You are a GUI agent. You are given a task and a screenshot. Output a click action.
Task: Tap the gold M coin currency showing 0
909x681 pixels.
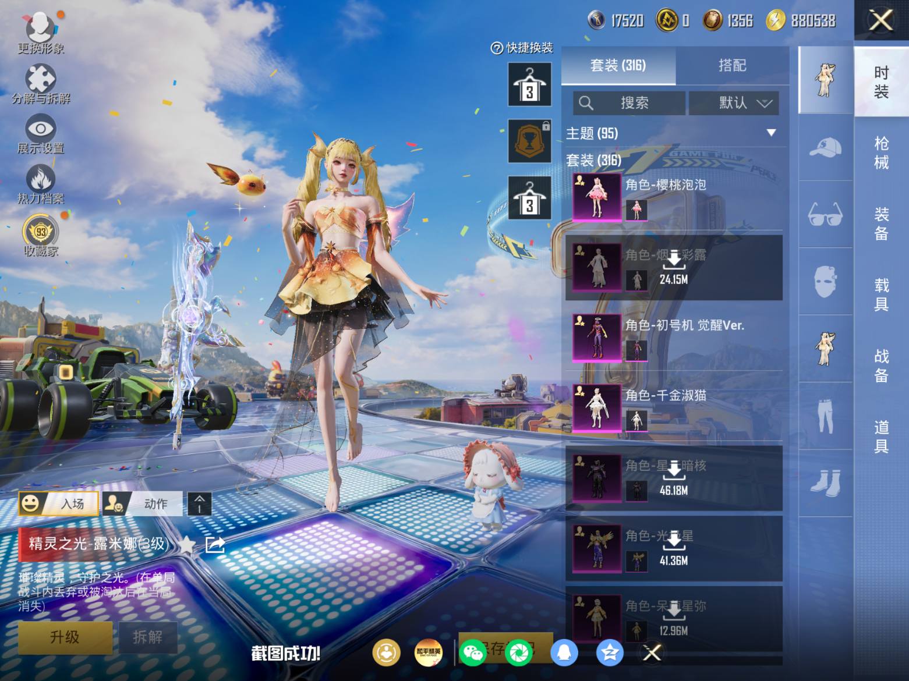[x=667, y=21]
